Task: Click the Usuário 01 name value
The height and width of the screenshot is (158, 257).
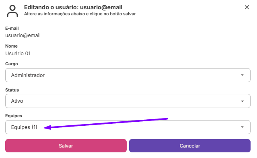Action: (x=18, y=53)
